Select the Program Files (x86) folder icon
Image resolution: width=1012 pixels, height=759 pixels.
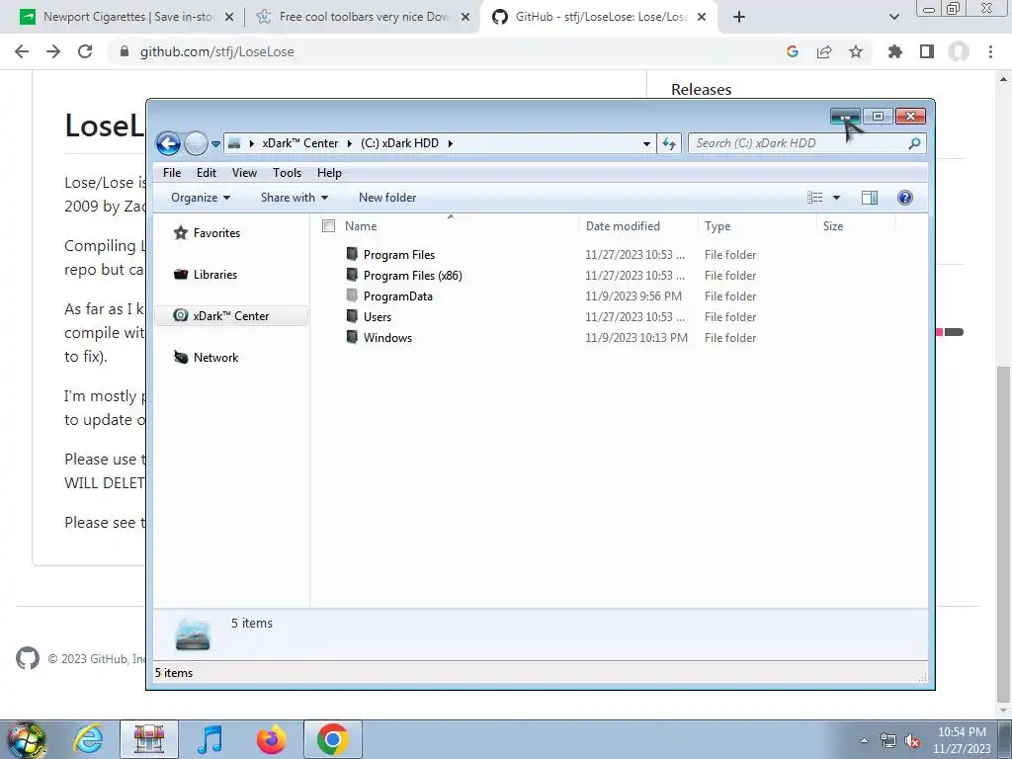352,275
